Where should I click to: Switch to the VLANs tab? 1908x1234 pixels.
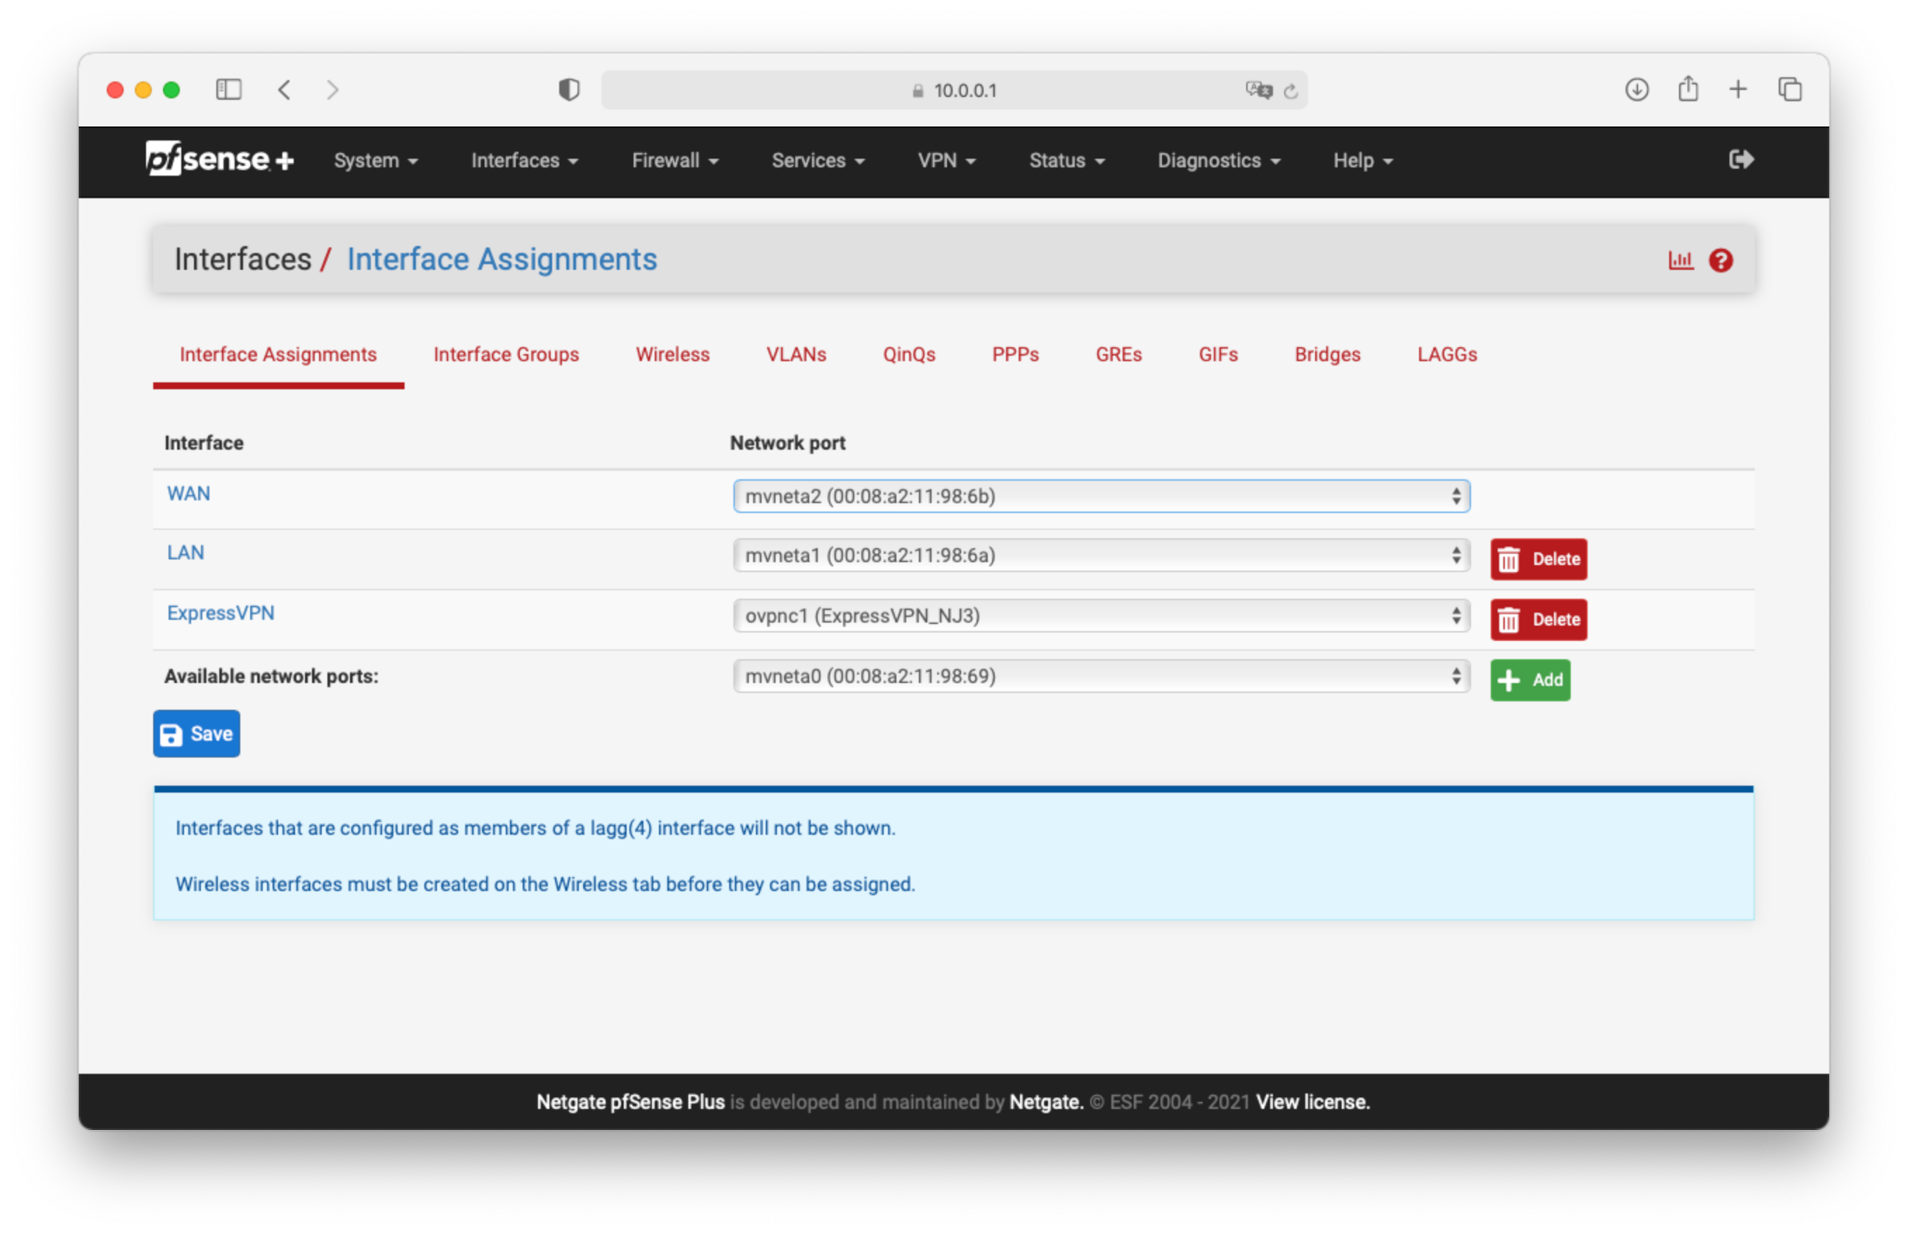795,354
